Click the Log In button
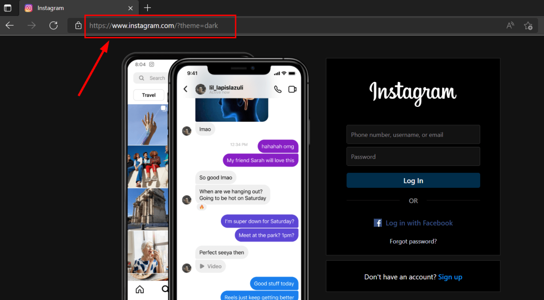Viewport: 544px width, 300px height. tap(413, 180)
